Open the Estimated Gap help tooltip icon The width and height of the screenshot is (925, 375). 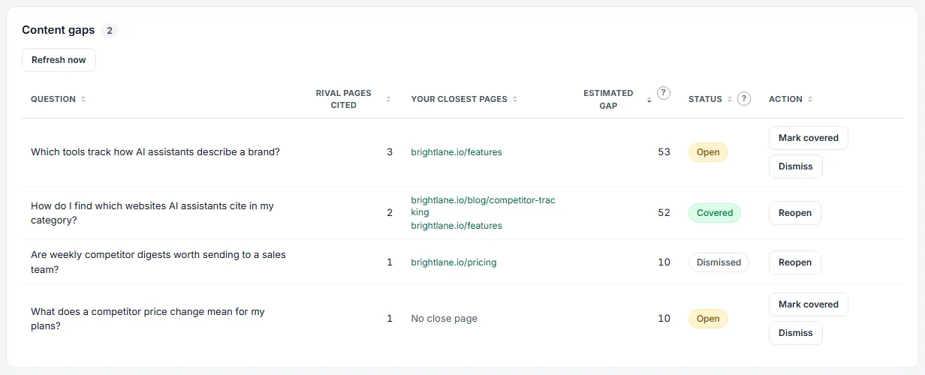(x=664, y=93)
